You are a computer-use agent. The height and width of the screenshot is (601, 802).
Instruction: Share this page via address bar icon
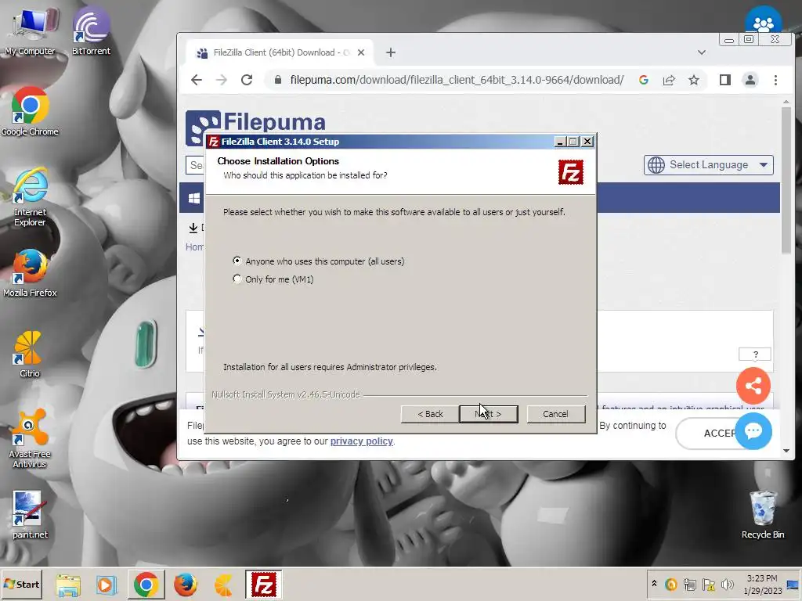coord(669,80)
